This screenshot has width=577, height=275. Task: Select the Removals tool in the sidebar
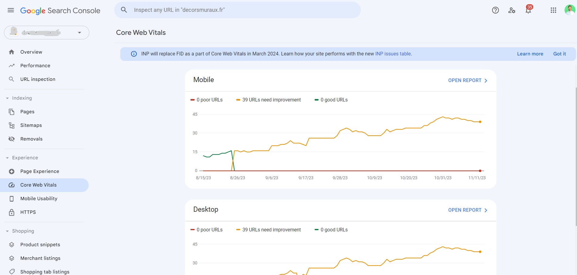[32, 139]
